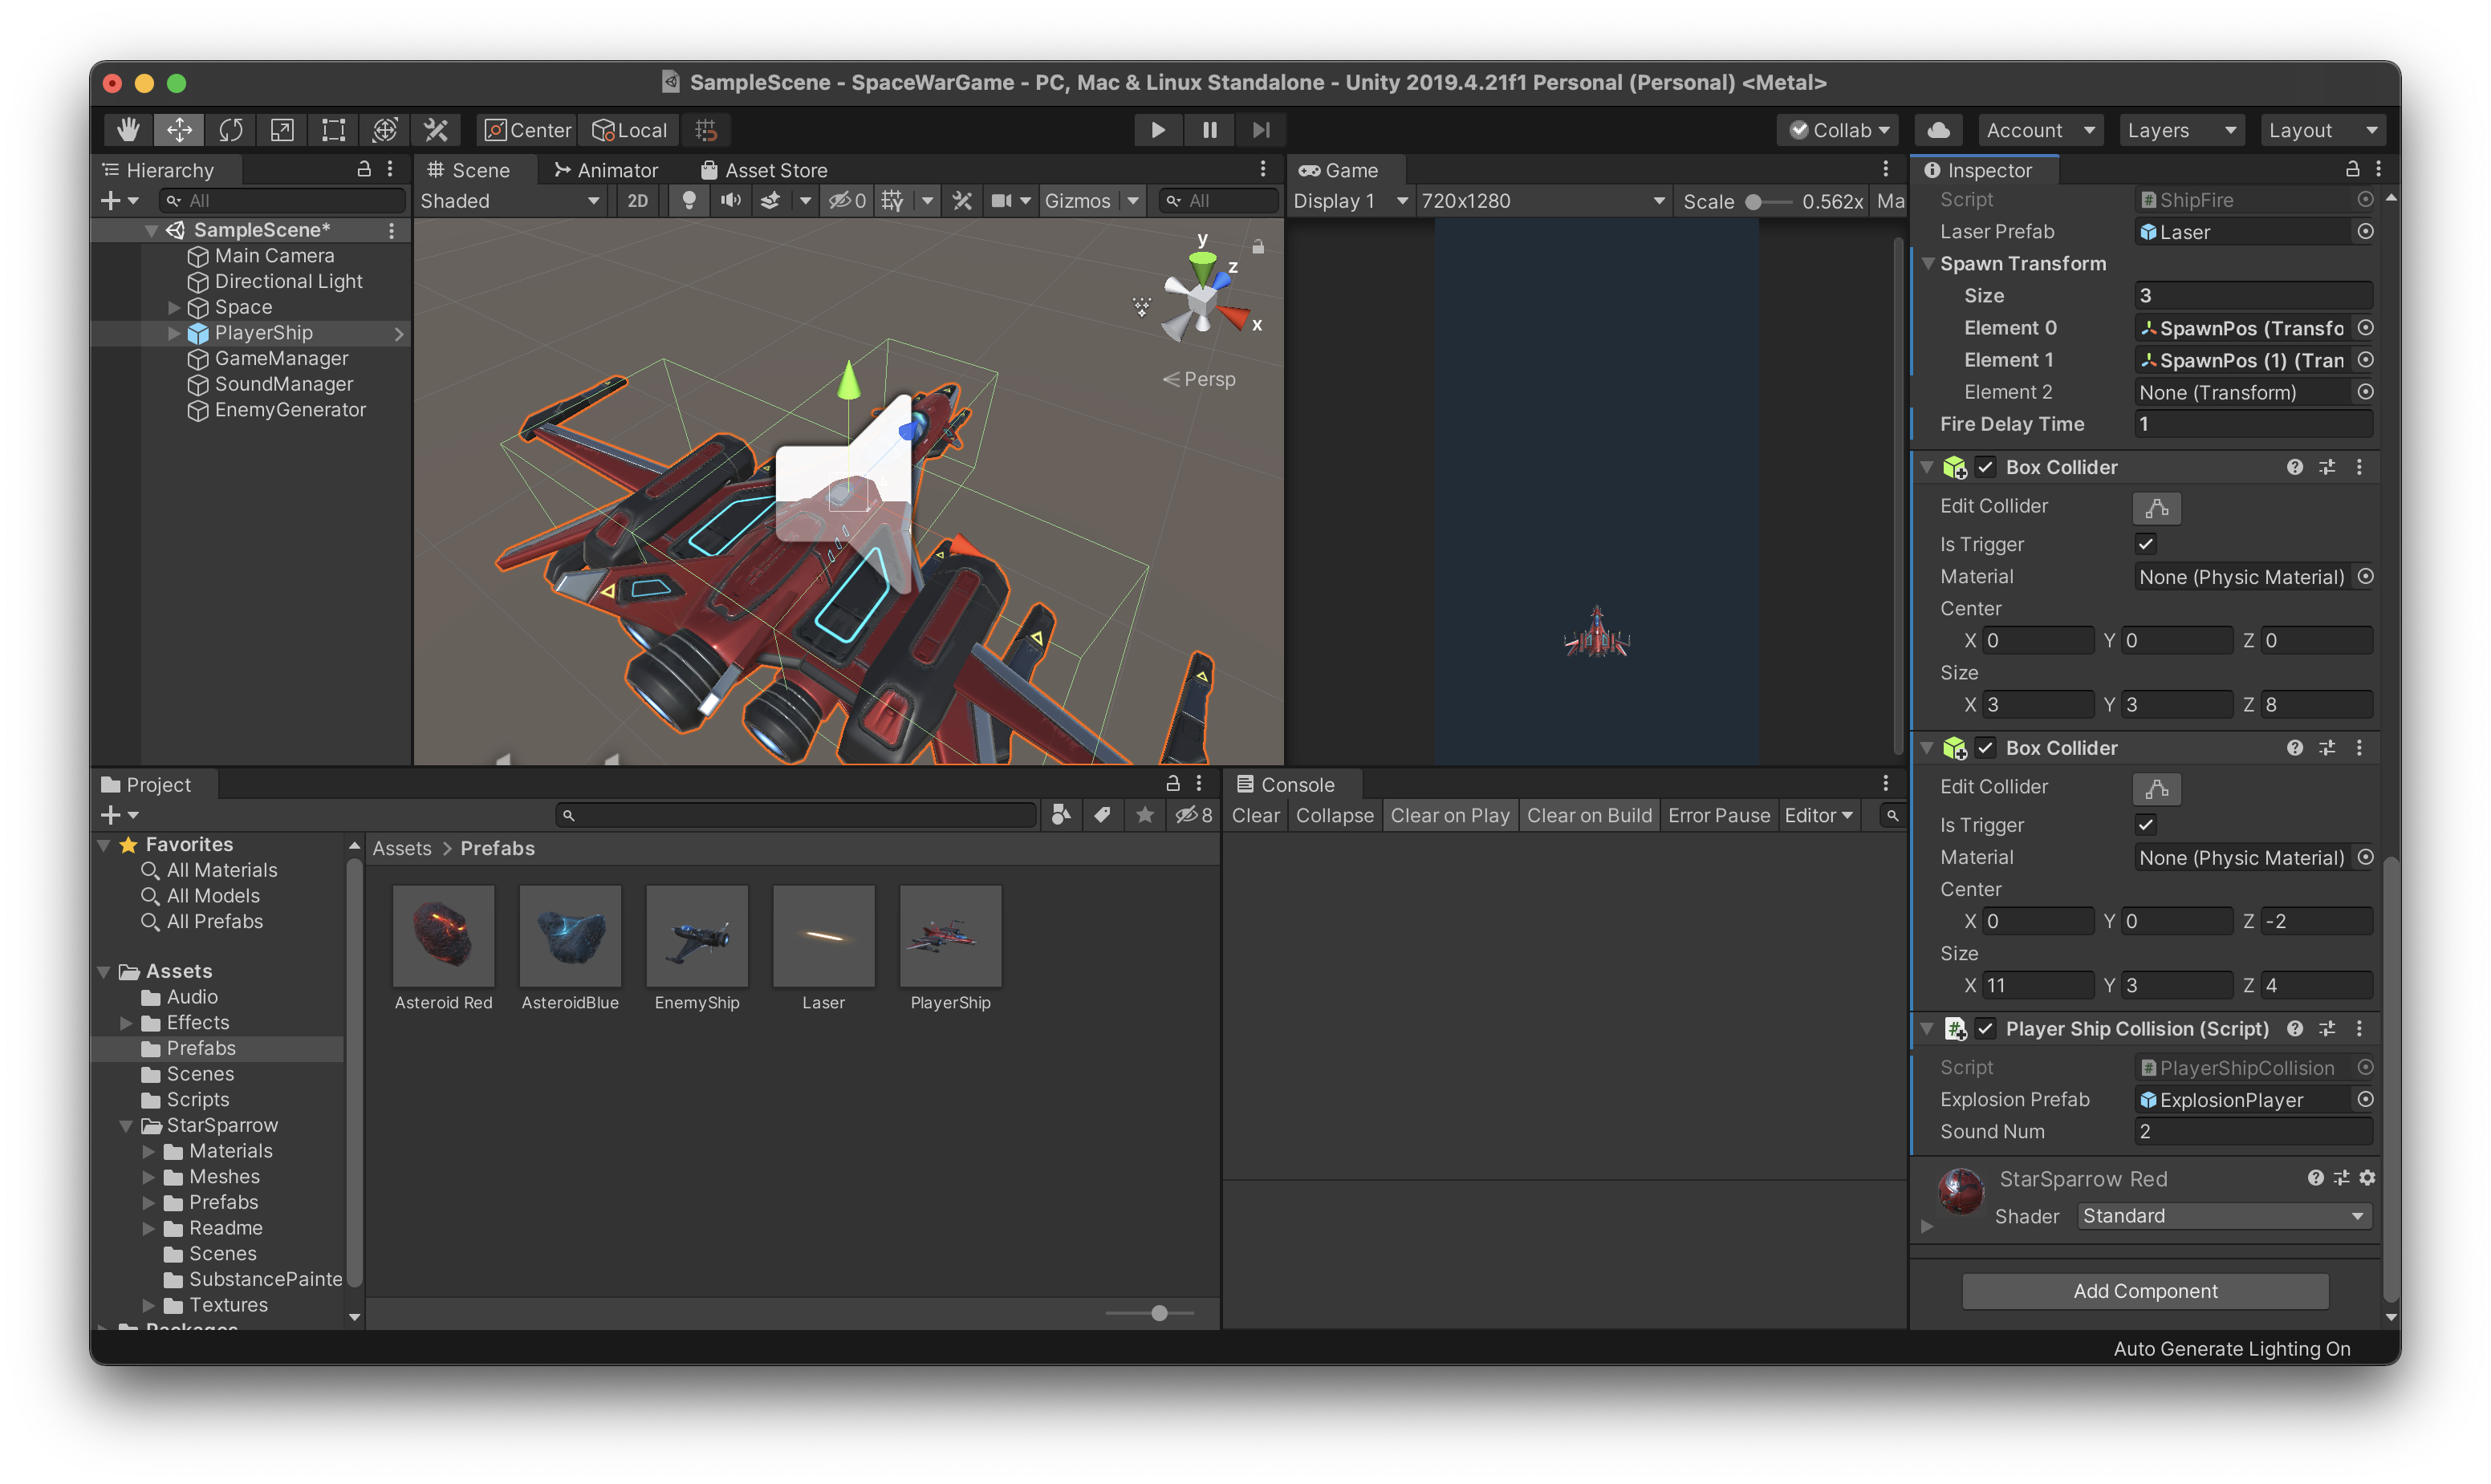Toggle scene lighting lightbulb icon
This screenshot has height=1484, width=2491.
(x=689, y=201)
